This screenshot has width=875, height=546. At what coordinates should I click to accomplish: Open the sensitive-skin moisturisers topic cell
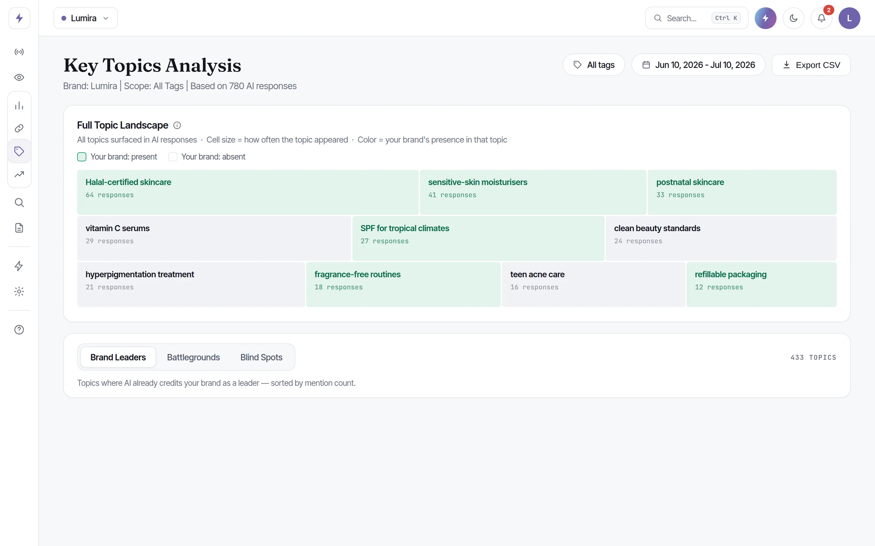(533, 193)
